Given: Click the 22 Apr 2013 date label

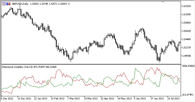Looking at the screenshot, I should tap(107, 99).
